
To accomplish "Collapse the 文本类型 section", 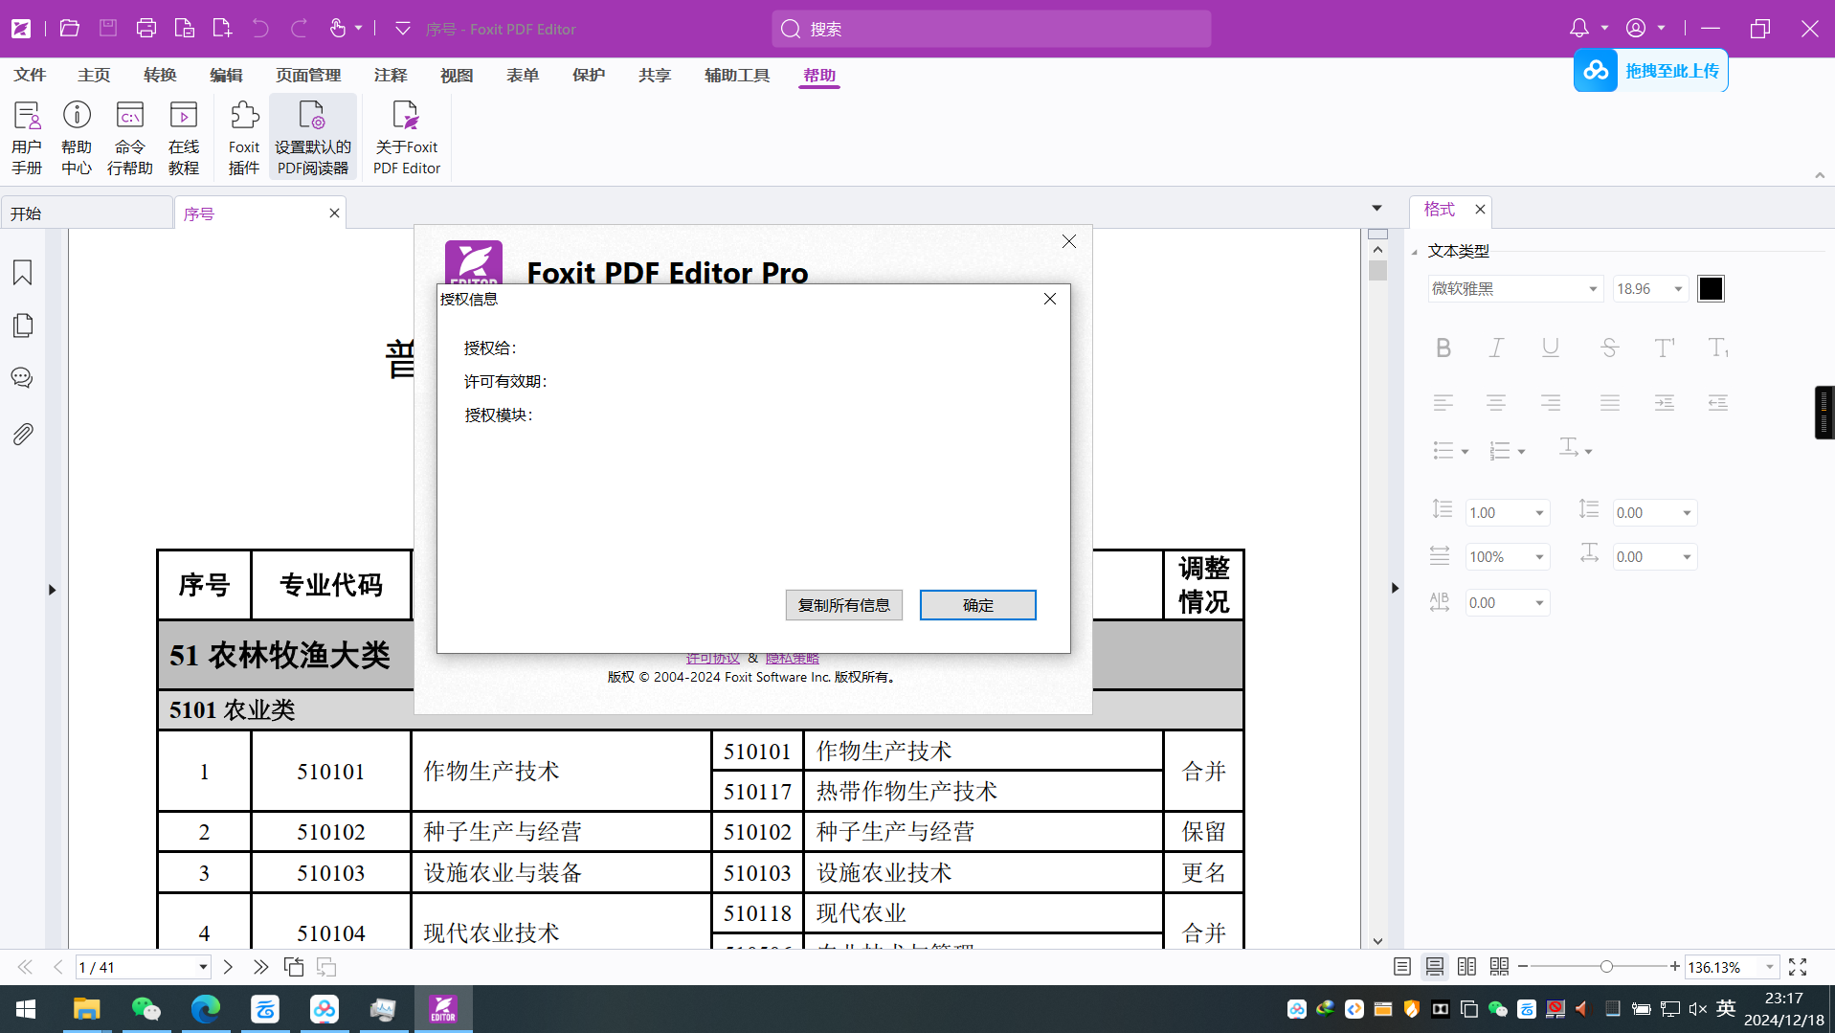I will pyautogui.click(x=1415, y=252).
